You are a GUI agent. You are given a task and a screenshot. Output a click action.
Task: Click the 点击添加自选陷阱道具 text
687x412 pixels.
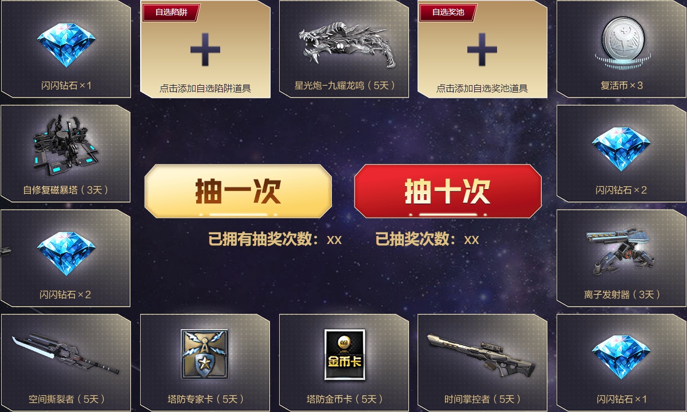(x=205, y=89)
